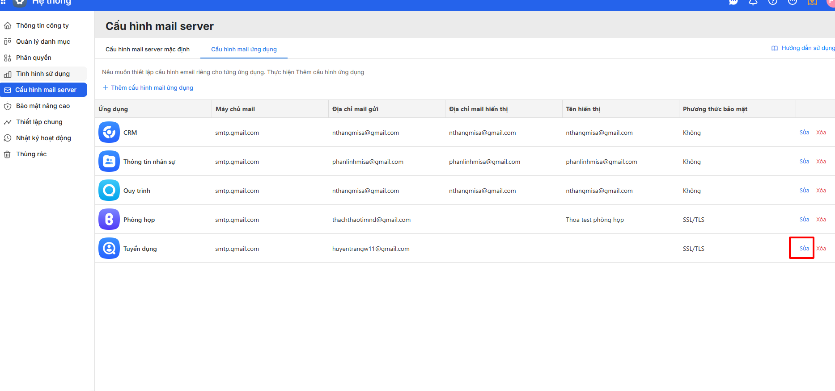Image resolution: width=835 pixels, height=391 pixels.
Task: Click the help question mark icon
Action: click(773, 2)
